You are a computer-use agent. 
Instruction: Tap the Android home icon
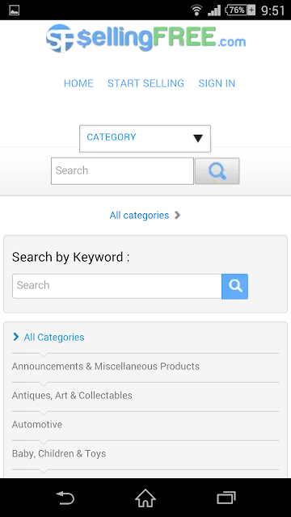(145, 498)
